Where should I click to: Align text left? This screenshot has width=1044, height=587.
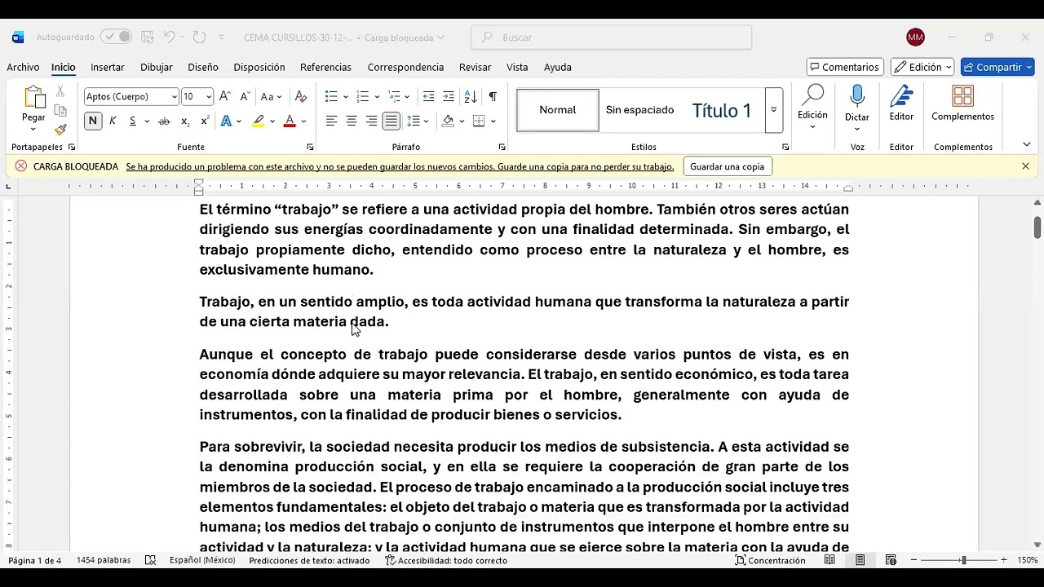pos(332,121)
